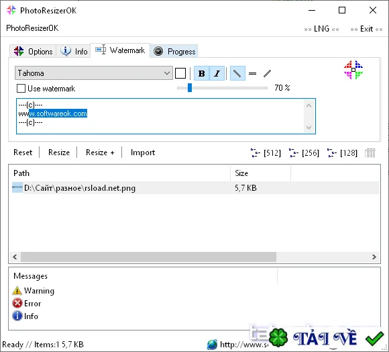Click the blue Info circle icon

point(17,316)
